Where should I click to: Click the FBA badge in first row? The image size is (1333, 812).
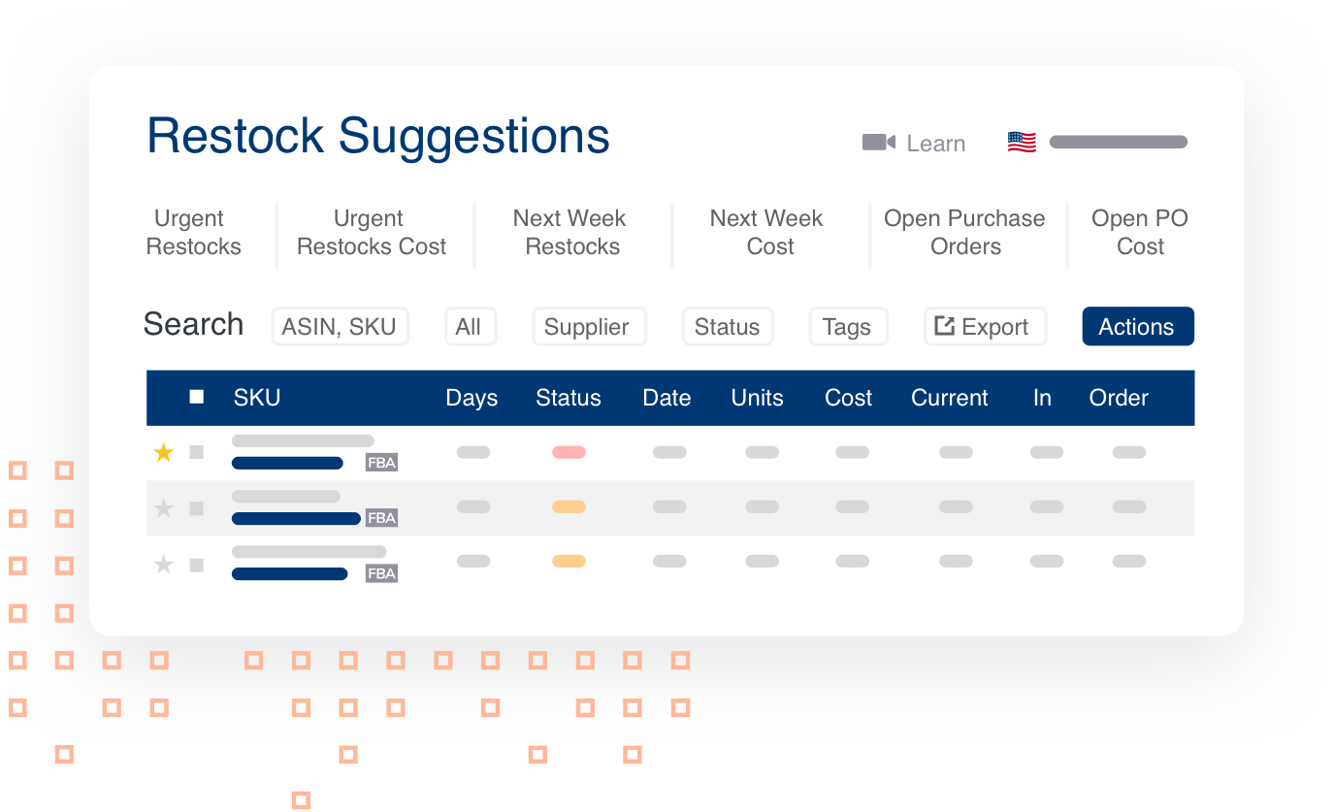coord(381,463)
